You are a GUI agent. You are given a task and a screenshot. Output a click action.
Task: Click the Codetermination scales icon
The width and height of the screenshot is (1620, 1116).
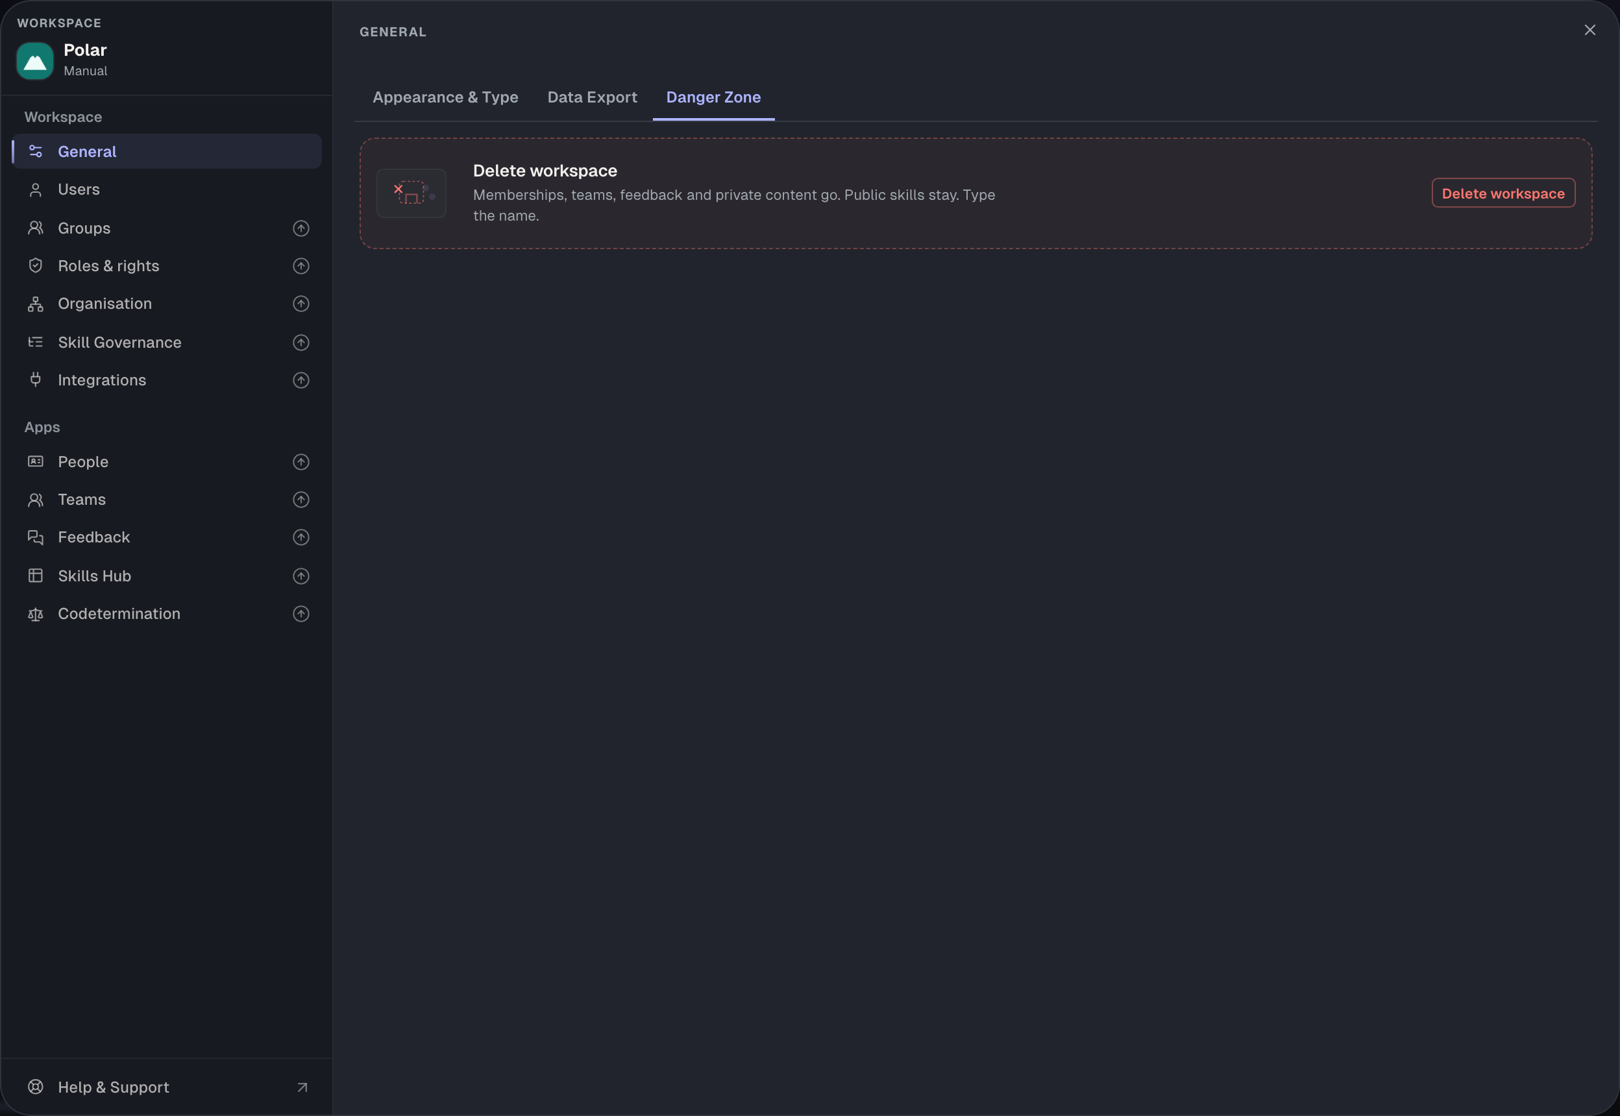point(36,613)
